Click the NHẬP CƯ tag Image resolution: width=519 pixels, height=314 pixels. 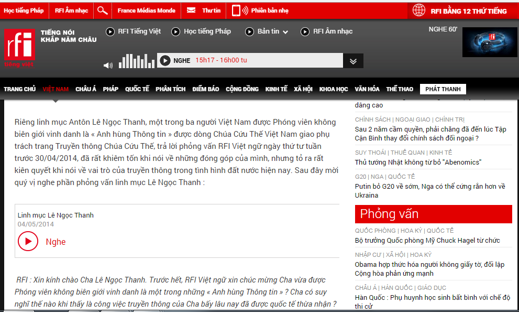coord(368,255)
